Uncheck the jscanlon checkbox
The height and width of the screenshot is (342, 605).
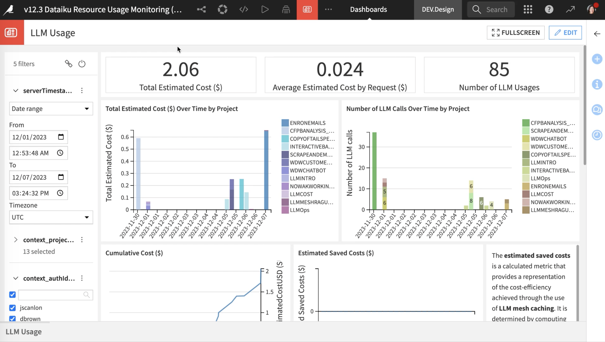pos(12,308)
